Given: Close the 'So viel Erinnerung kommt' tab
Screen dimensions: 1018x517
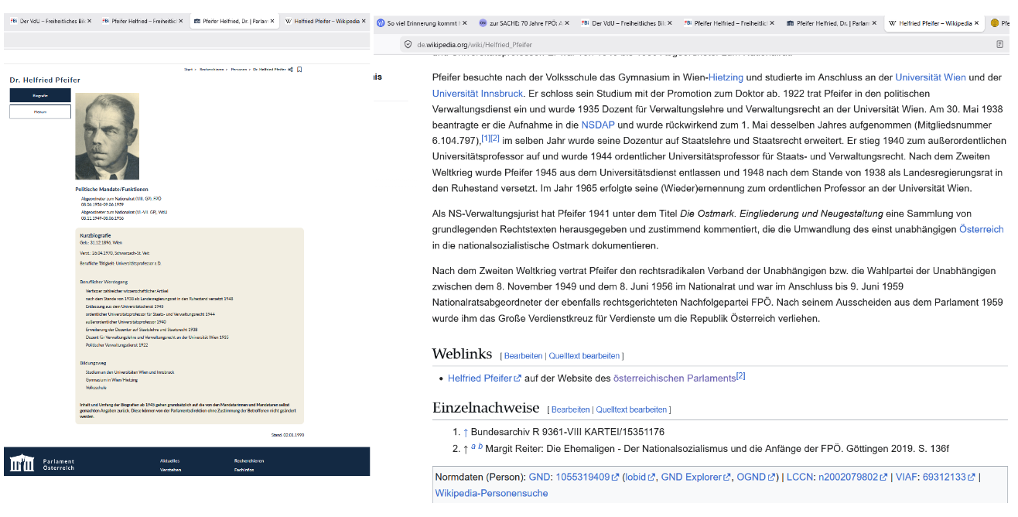Looking at the screenshot, I should [463, 23].
